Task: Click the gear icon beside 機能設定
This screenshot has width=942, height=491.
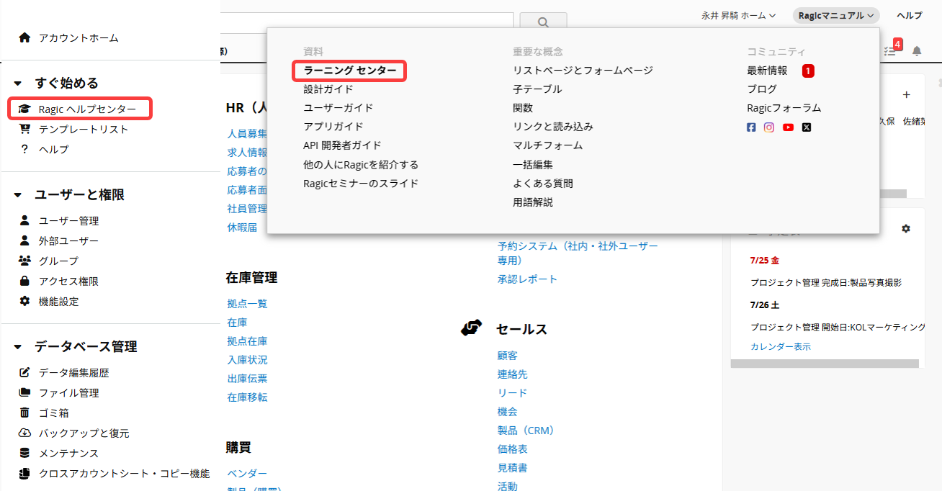Action: point(24,301)
